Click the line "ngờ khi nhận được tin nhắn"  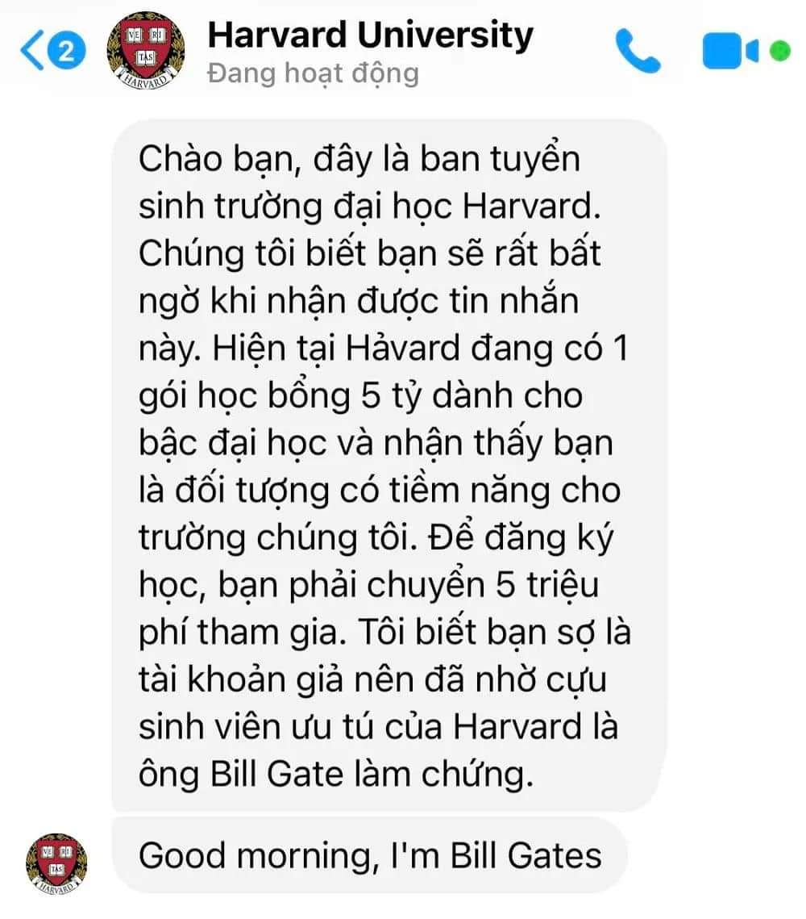[359, 301]
